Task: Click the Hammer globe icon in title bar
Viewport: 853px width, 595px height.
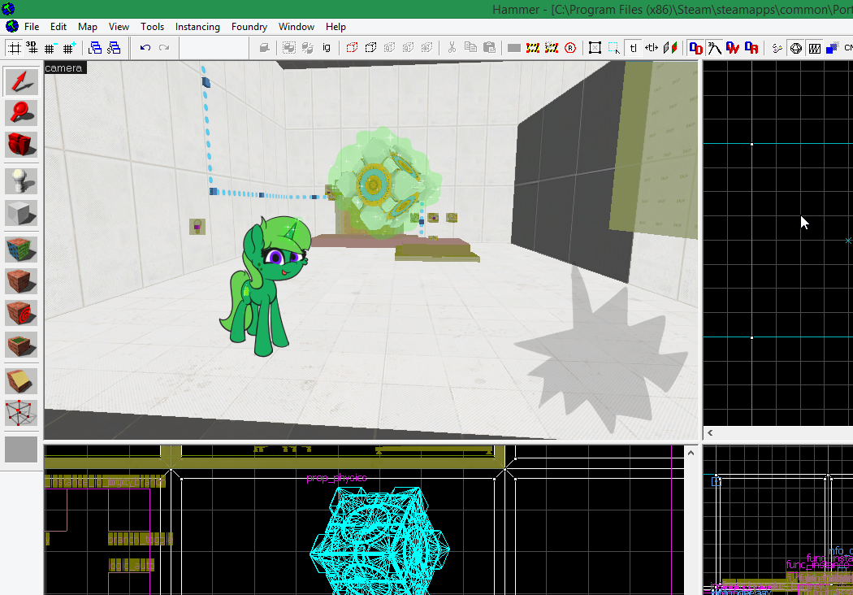Action: (x=7, y=9)
